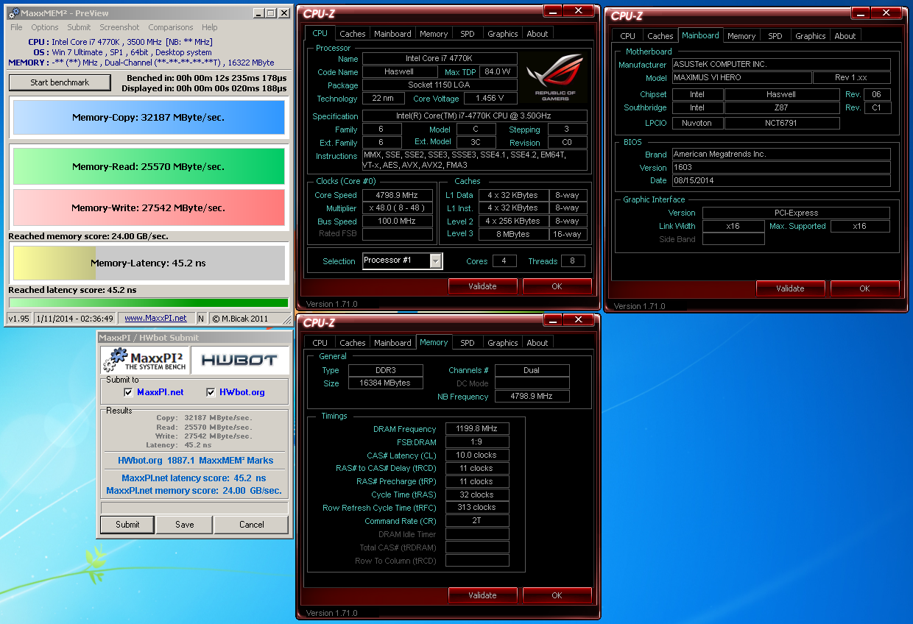913x624 pixels.
Task: Open Graphics tab in CPU-Z Memory window
Action: pos(503,343)
